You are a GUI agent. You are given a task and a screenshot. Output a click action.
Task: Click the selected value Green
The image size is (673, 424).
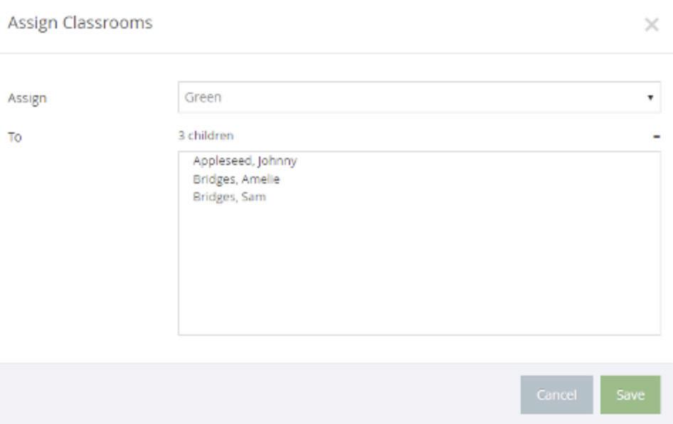click(203, 97)
